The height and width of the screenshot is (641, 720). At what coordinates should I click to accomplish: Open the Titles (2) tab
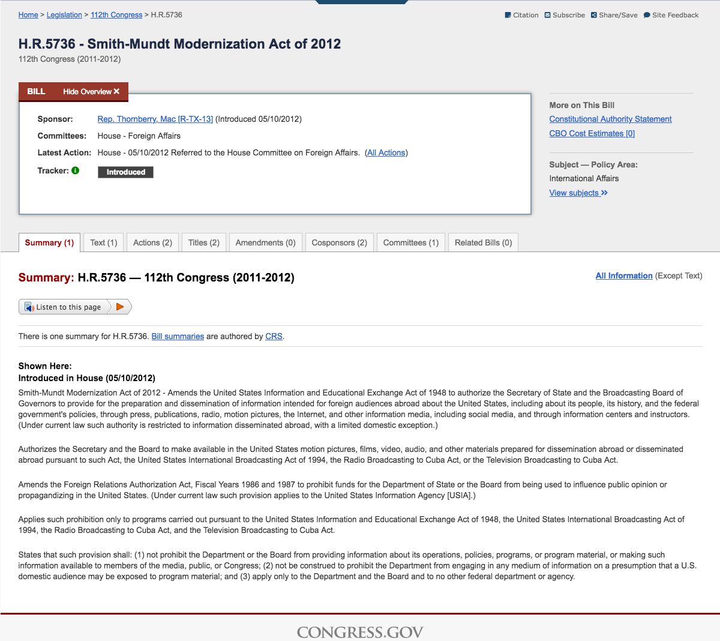204,242
